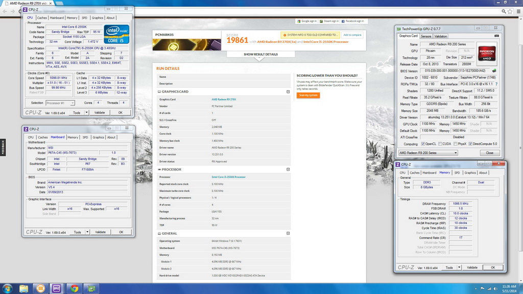Viewport: 523px width, 294px height.
Task: Collapse the Processor section on the page
Action: tap(288, 169)
